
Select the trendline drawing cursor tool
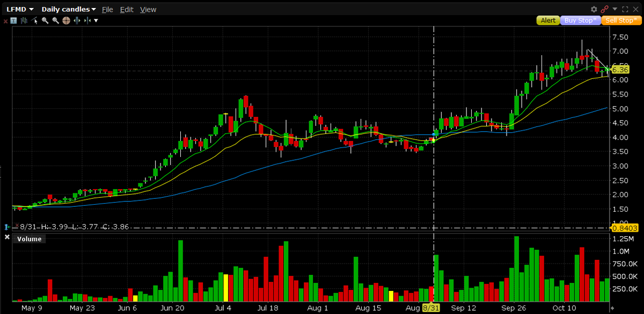pos(34,20)
